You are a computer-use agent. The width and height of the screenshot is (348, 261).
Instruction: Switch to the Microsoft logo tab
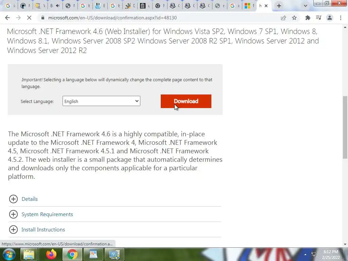pos(249,6)
